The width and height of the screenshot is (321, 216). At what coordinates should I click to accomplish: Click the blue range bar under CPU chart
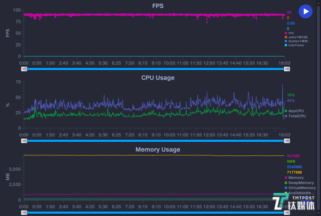tap(155, 140)
